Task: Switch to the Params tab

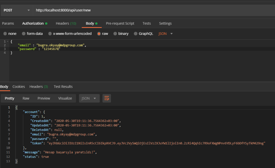Action: [8, 24]
